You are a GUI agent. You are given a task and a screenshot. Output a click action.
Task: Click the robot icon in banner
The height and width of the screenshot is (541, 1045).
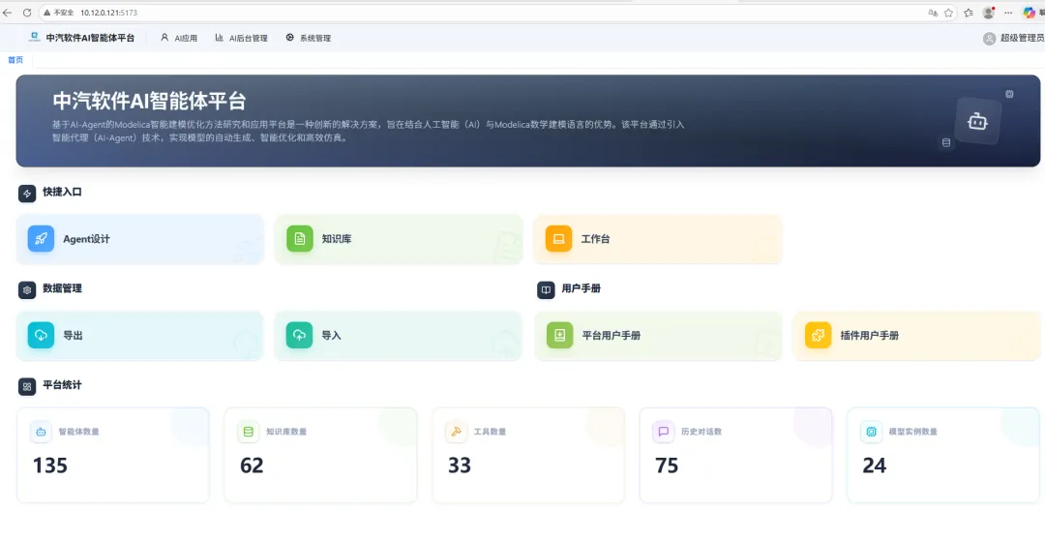[x=977, y=121]
